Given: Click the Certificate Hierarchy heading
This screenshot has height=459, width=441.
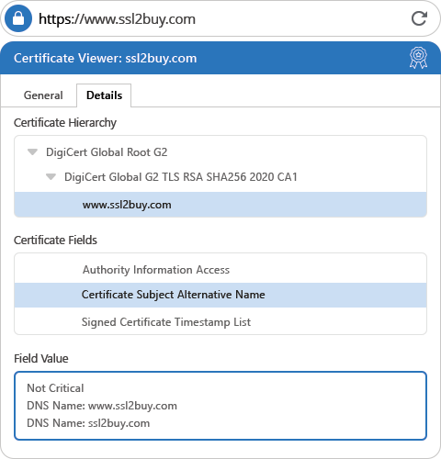Looking at the screenshot, I should [x=65, y=123].
